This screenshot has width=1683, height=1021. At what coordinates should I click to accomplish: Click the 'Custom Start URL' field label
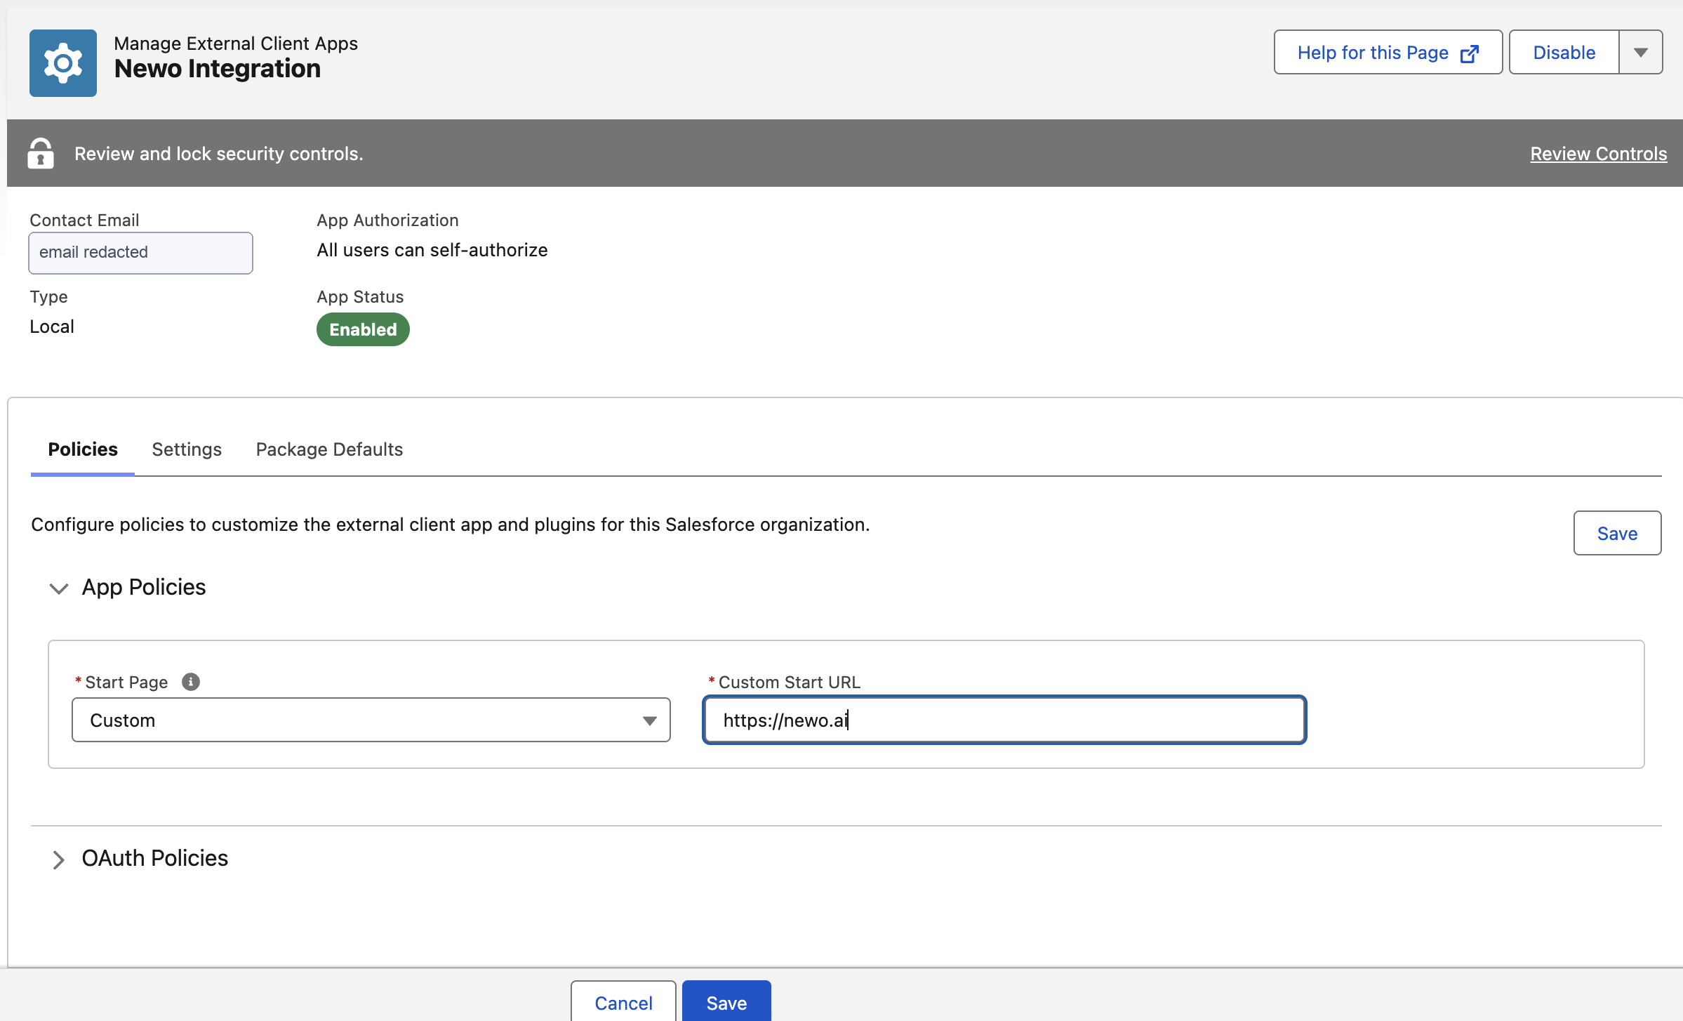click(x=790, y=682)
